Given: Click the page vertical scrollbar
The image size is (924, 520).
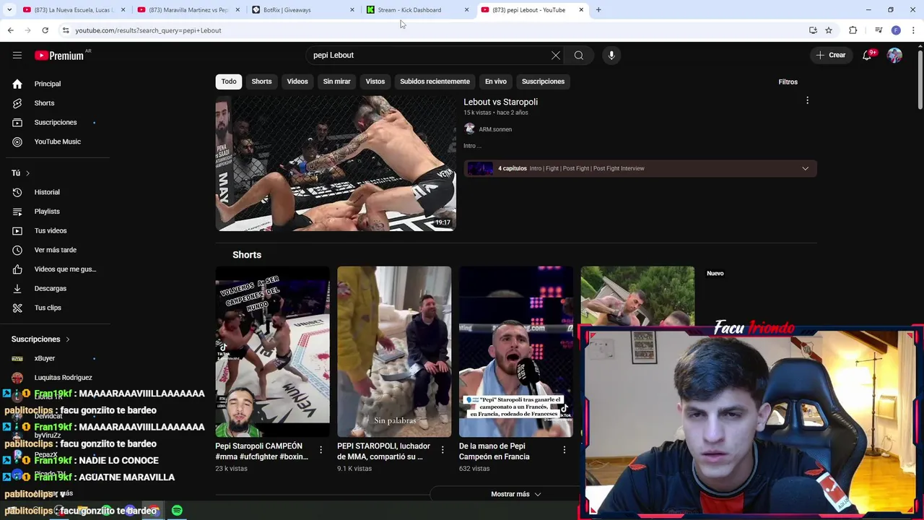Looking at the screenshot, I should [x=920, y=78].
